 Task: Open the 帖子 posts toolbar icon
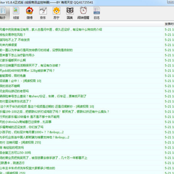click(3, 14)
